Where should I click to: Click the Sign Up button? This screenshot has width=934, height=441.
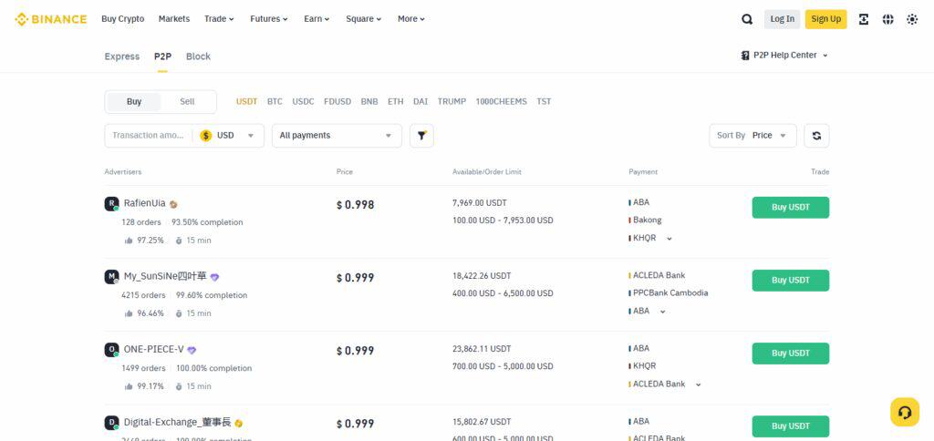tap(826, 19)
